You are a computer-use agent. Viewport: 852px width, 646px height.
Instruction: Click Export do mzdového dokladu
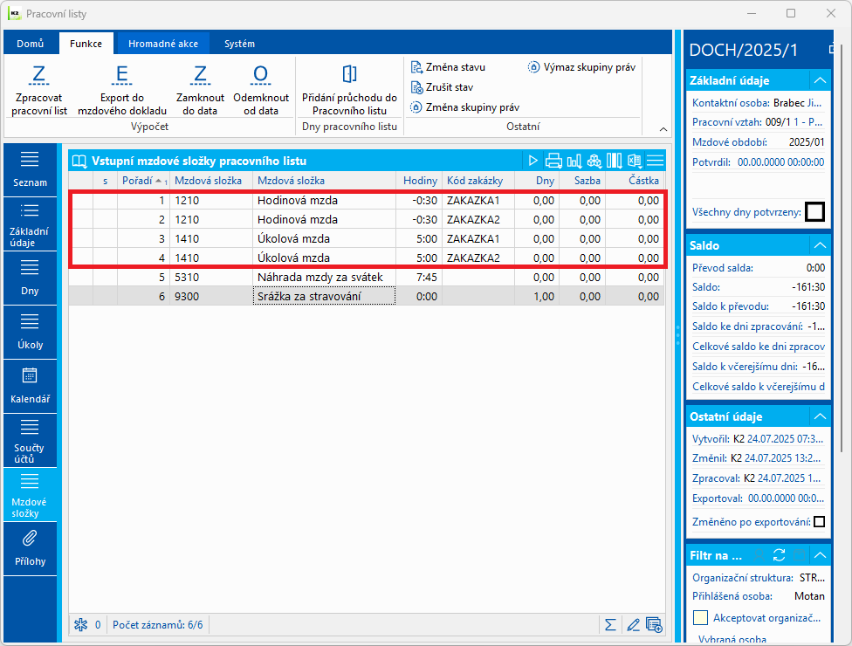121,90
